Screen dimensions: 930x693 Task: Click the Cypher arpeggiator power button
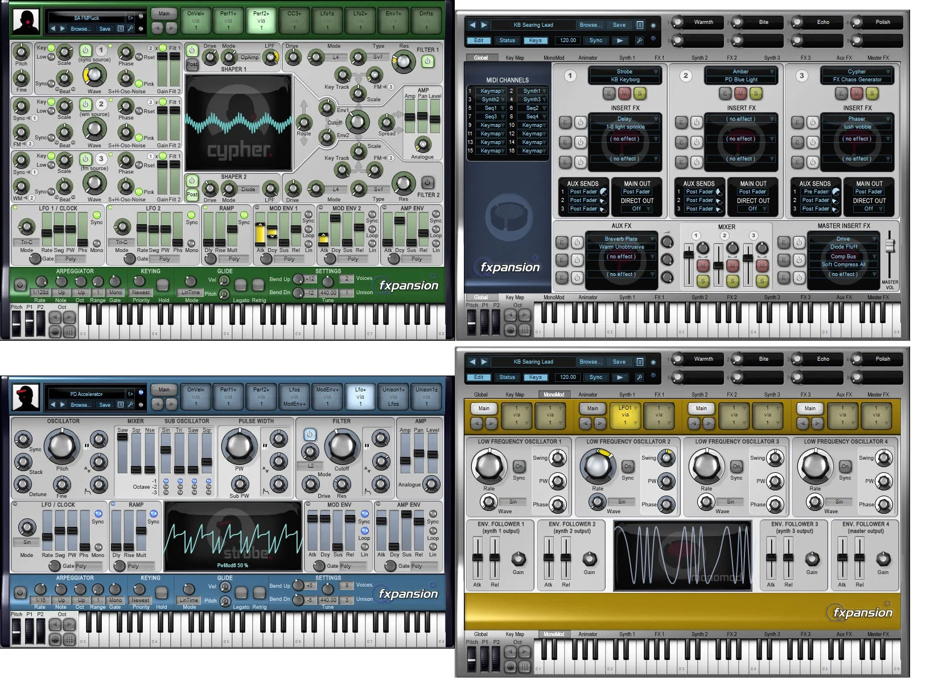pos(19,284)
